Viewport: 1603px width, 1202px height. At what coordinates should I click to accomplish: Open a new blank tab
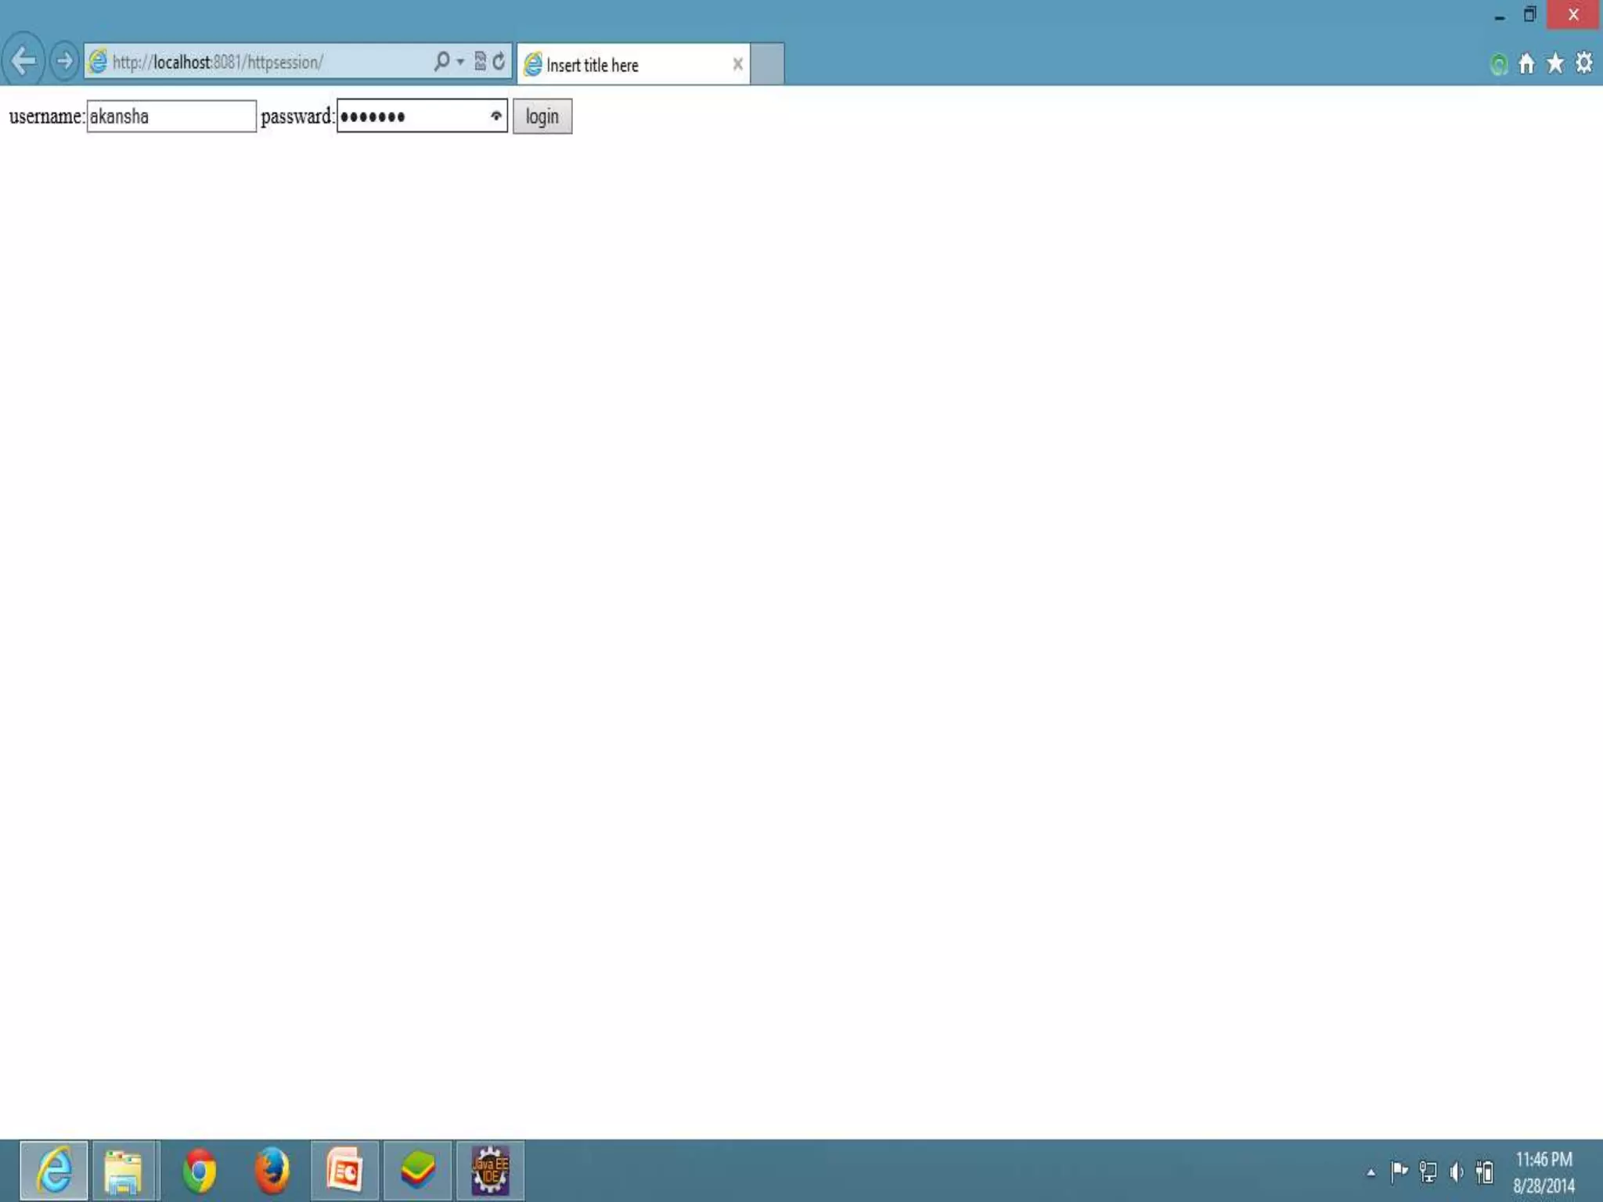tap(767, 64)
